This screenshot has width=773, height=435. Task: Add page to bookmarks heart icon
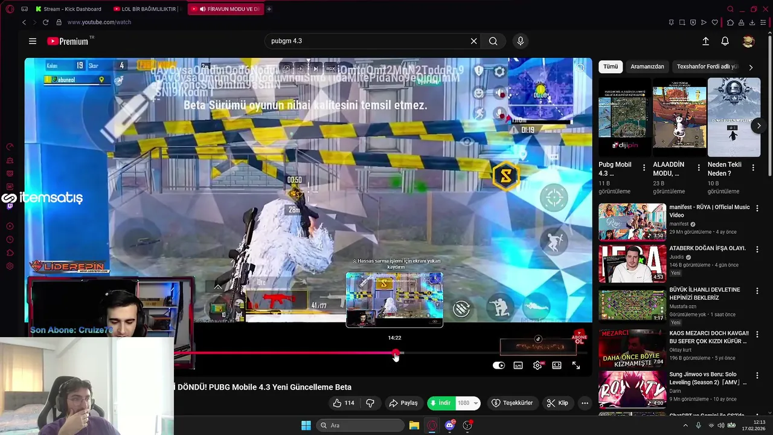pos(714,22)
